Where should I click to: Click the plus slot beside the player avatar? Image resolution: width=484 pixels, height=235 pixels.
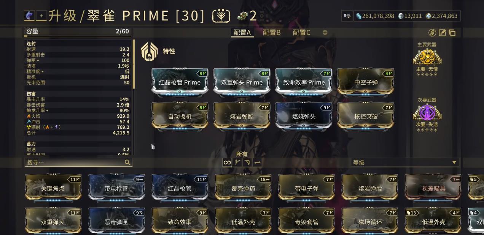41,16
